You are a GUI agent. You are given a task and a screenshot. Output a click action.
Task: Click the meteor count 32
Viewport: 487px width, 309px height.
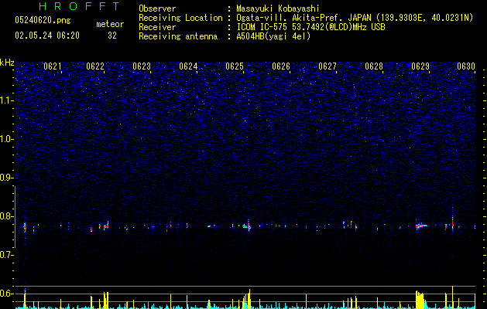(112, 36)
